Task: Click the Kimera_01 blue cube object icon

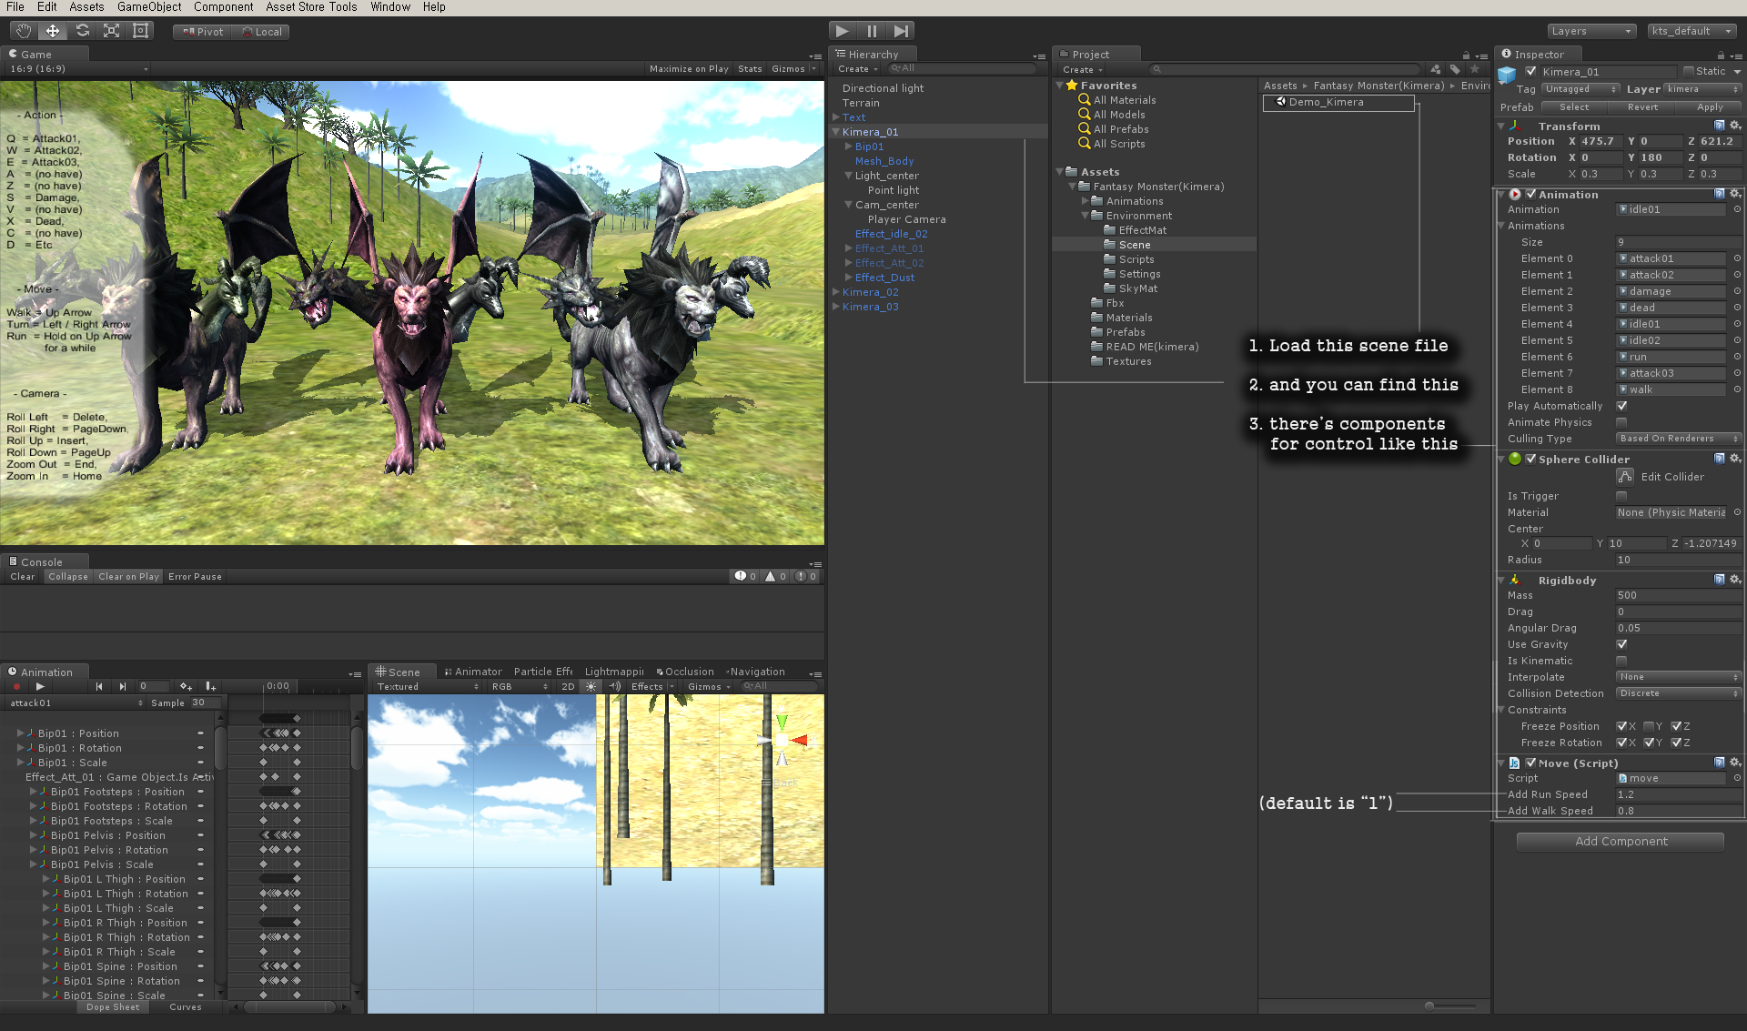Action: [x=1508, y=74]
